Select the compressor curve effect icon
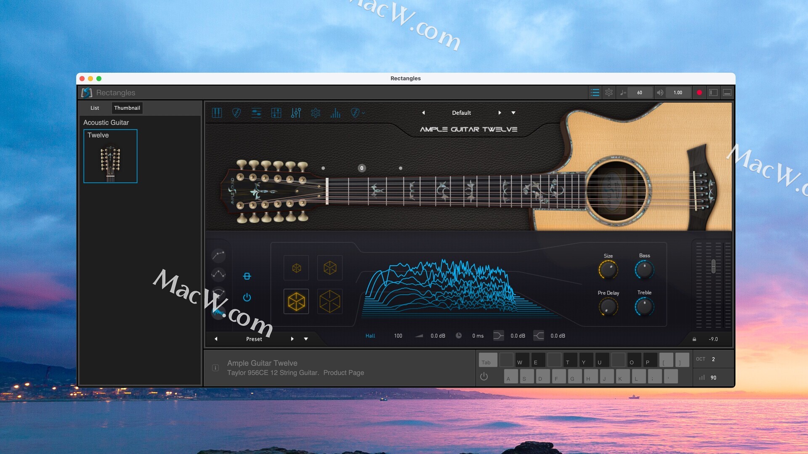 [218, 255]
